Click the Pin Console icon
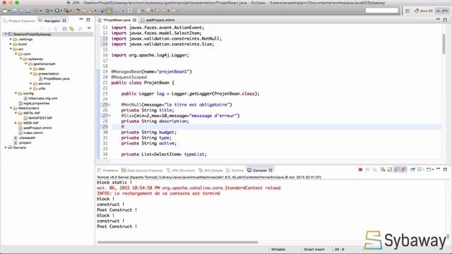 coord(412,169)
